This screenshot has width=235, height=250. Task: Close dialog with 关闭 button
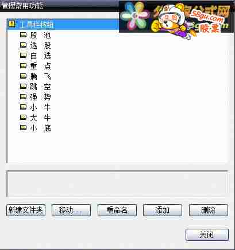point(207,235)
